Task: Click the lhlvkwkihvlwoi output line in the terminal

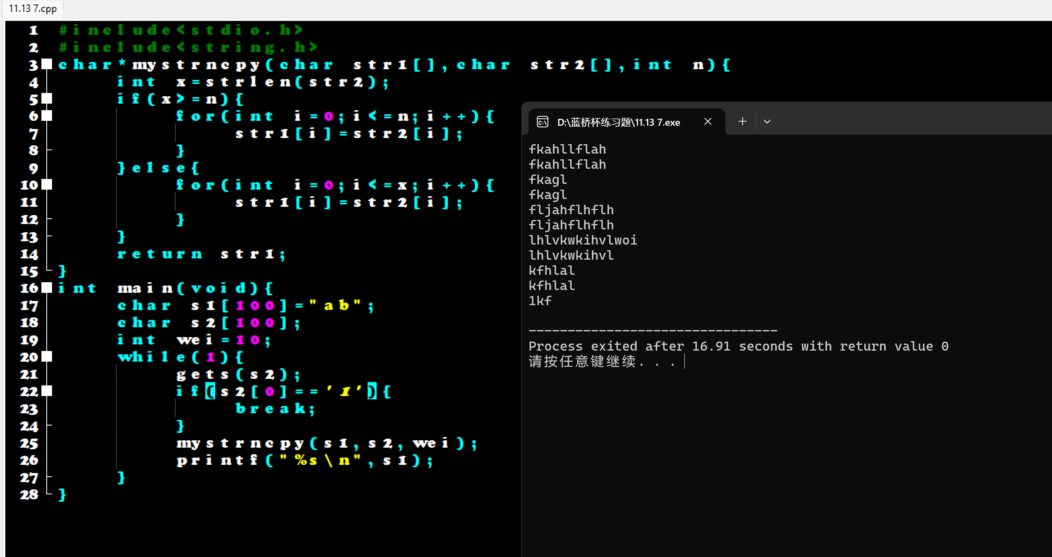Action: 582,240
